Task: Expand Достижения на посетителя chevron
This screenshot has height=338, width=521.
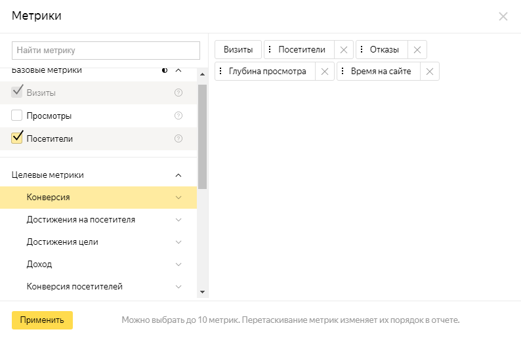Action: (x=178, y=220)
